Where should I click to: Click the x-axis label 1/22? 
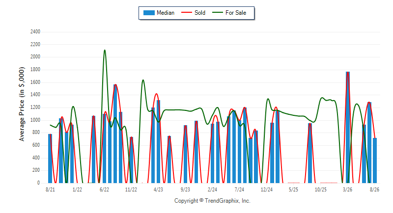click(x=77, y=189)
